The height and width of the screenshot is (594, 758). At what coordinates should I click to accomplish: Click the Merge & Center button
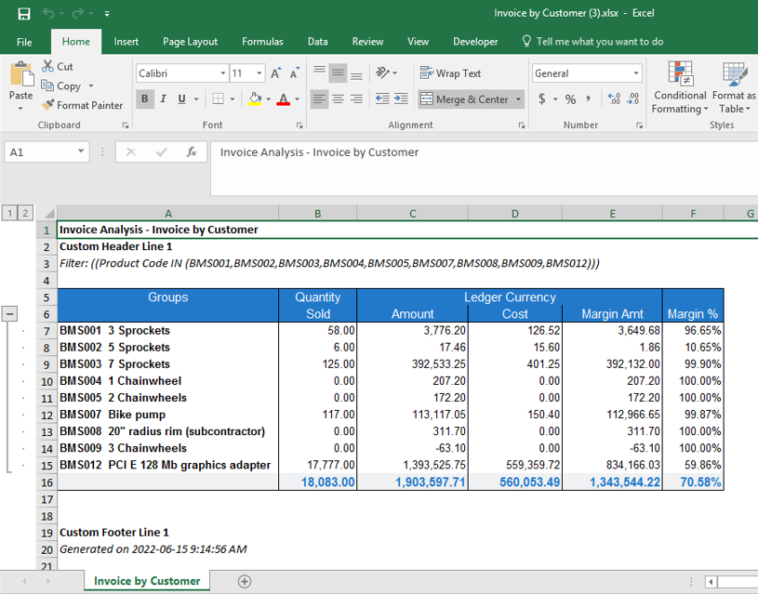coord(464,99)
